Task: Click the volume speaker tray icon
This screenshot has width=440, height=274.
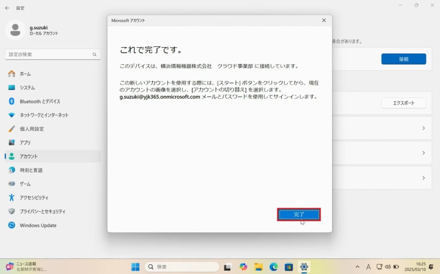Action: pos(388,267)
